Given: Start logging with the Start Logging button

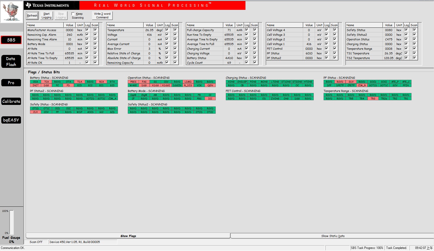Looking at the screenshot, I should [47, 16].
